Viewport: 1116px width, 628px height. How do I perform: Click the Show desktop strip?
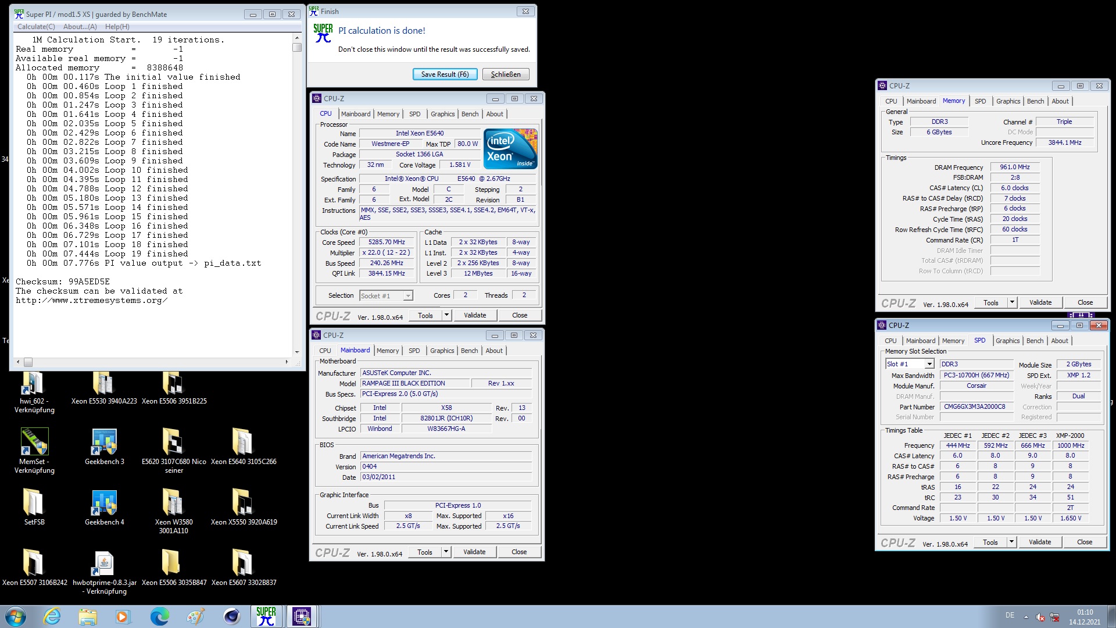pyautogui.click(x=1111, y=616)
